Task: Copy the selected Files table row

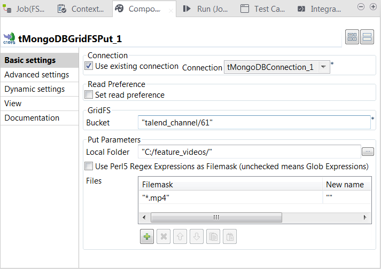Action: pyautogui.click(x=213, y=237)
